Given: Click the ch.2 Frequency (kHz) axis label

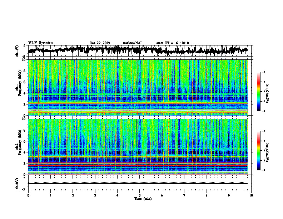Looking at the screenshot, I should click(18, 142).
